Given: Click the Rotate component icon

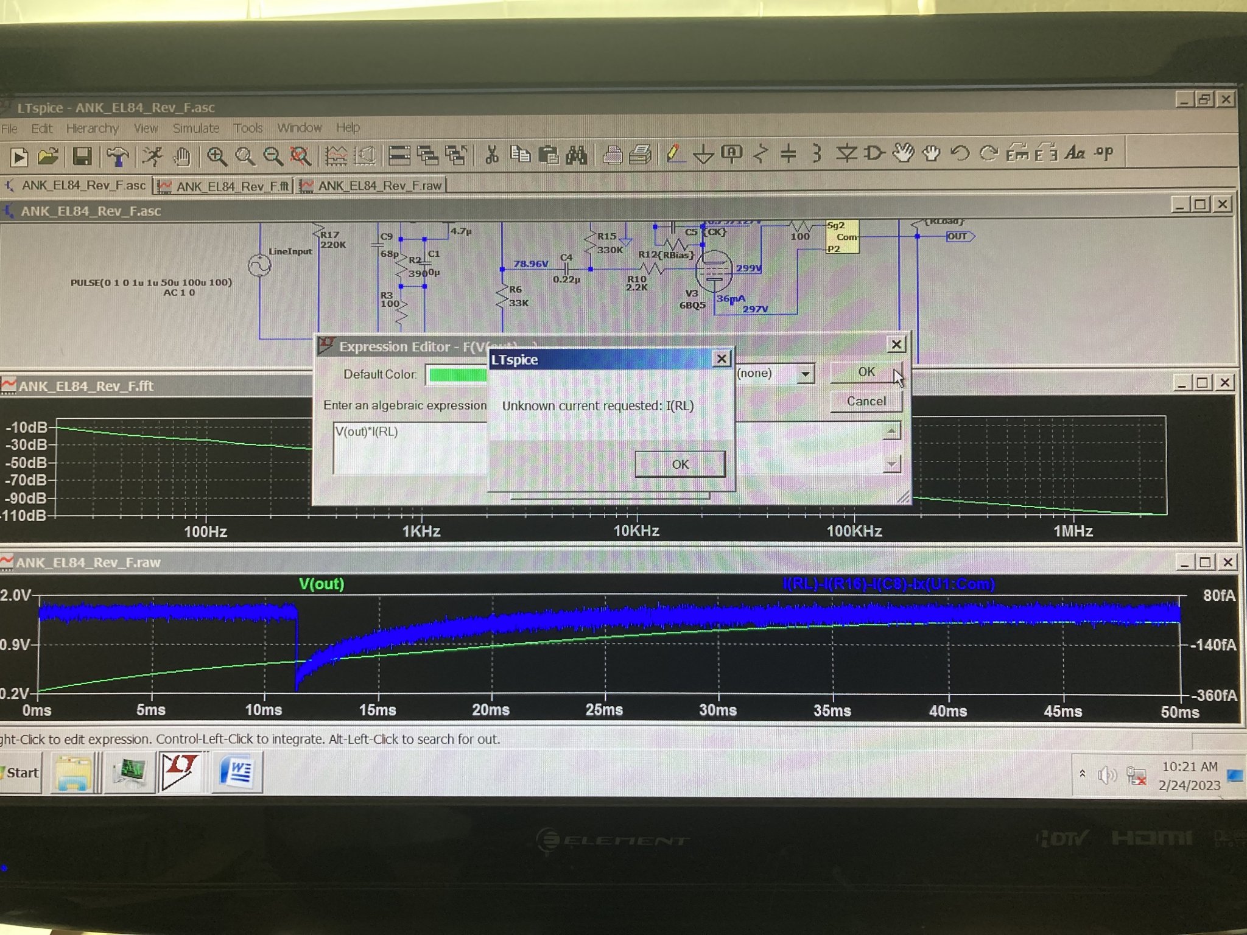Looking at the screenshot, I should tap(1017, 153).
